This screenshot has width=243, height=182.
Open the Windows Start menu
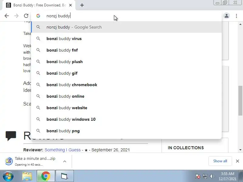(8, 176)
